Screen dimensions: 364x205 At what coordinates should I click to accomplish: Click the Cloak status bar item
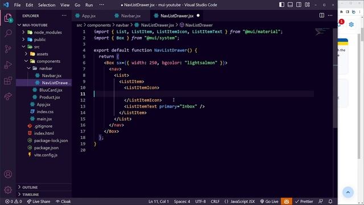(x=63, y=202)
